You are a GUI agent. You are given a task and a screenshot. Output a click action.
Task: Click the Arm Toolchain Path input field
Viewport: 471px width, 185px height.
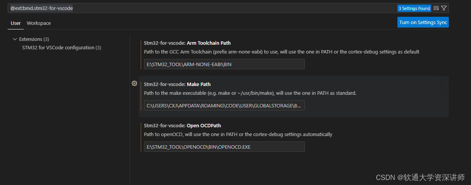[224, 64]
